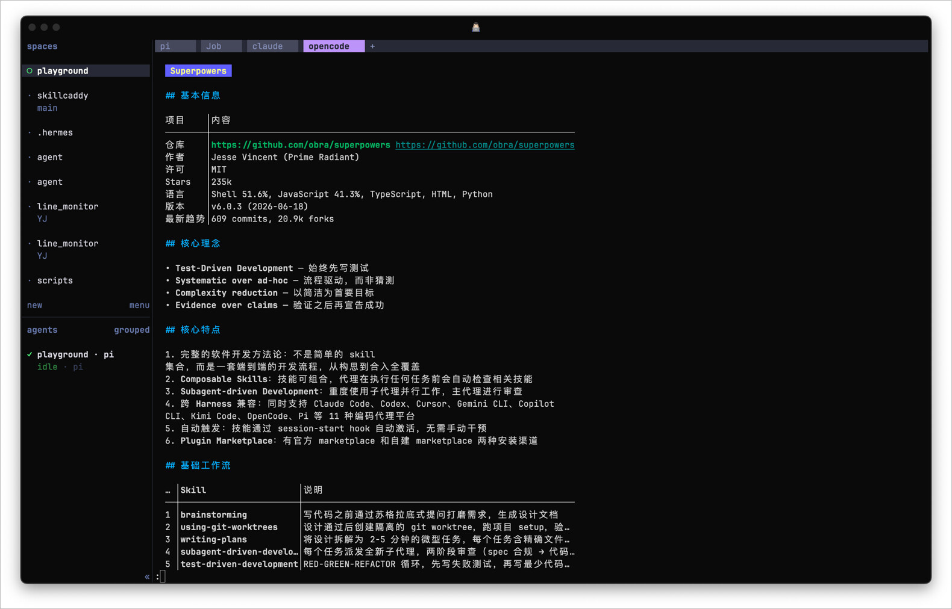Click the idle · pi status text

pos(60,367)
